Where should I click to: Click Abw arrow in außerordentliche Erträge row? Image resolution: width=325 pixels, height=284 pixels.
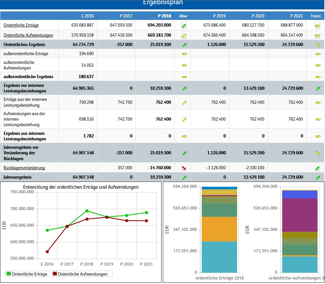[x=185, y=54]
